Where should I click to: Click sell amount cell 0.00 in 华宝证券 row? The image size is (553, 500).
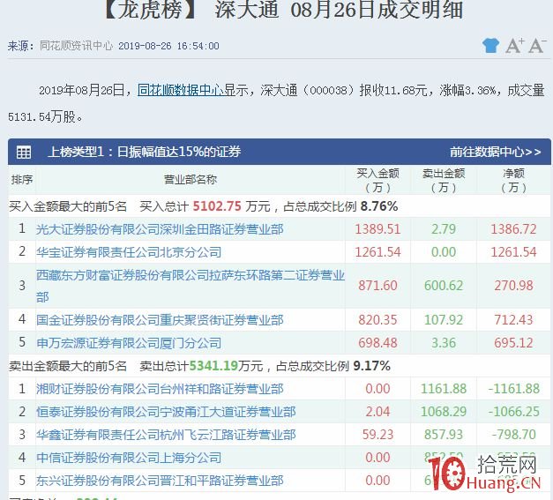click(x=444, y=252)
